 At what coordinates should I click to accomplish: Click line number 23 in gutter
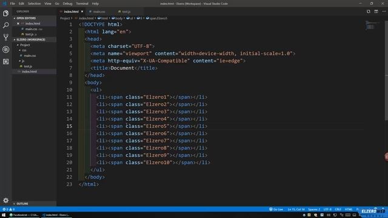coord(69,184)
